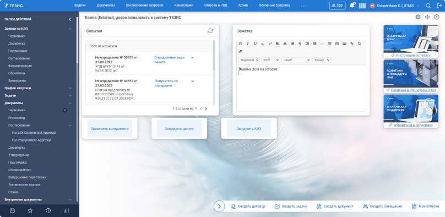This screenshot has height=217, width=445.
Task: Click the Запросить доступ button
Action: [x=179, y=128]
